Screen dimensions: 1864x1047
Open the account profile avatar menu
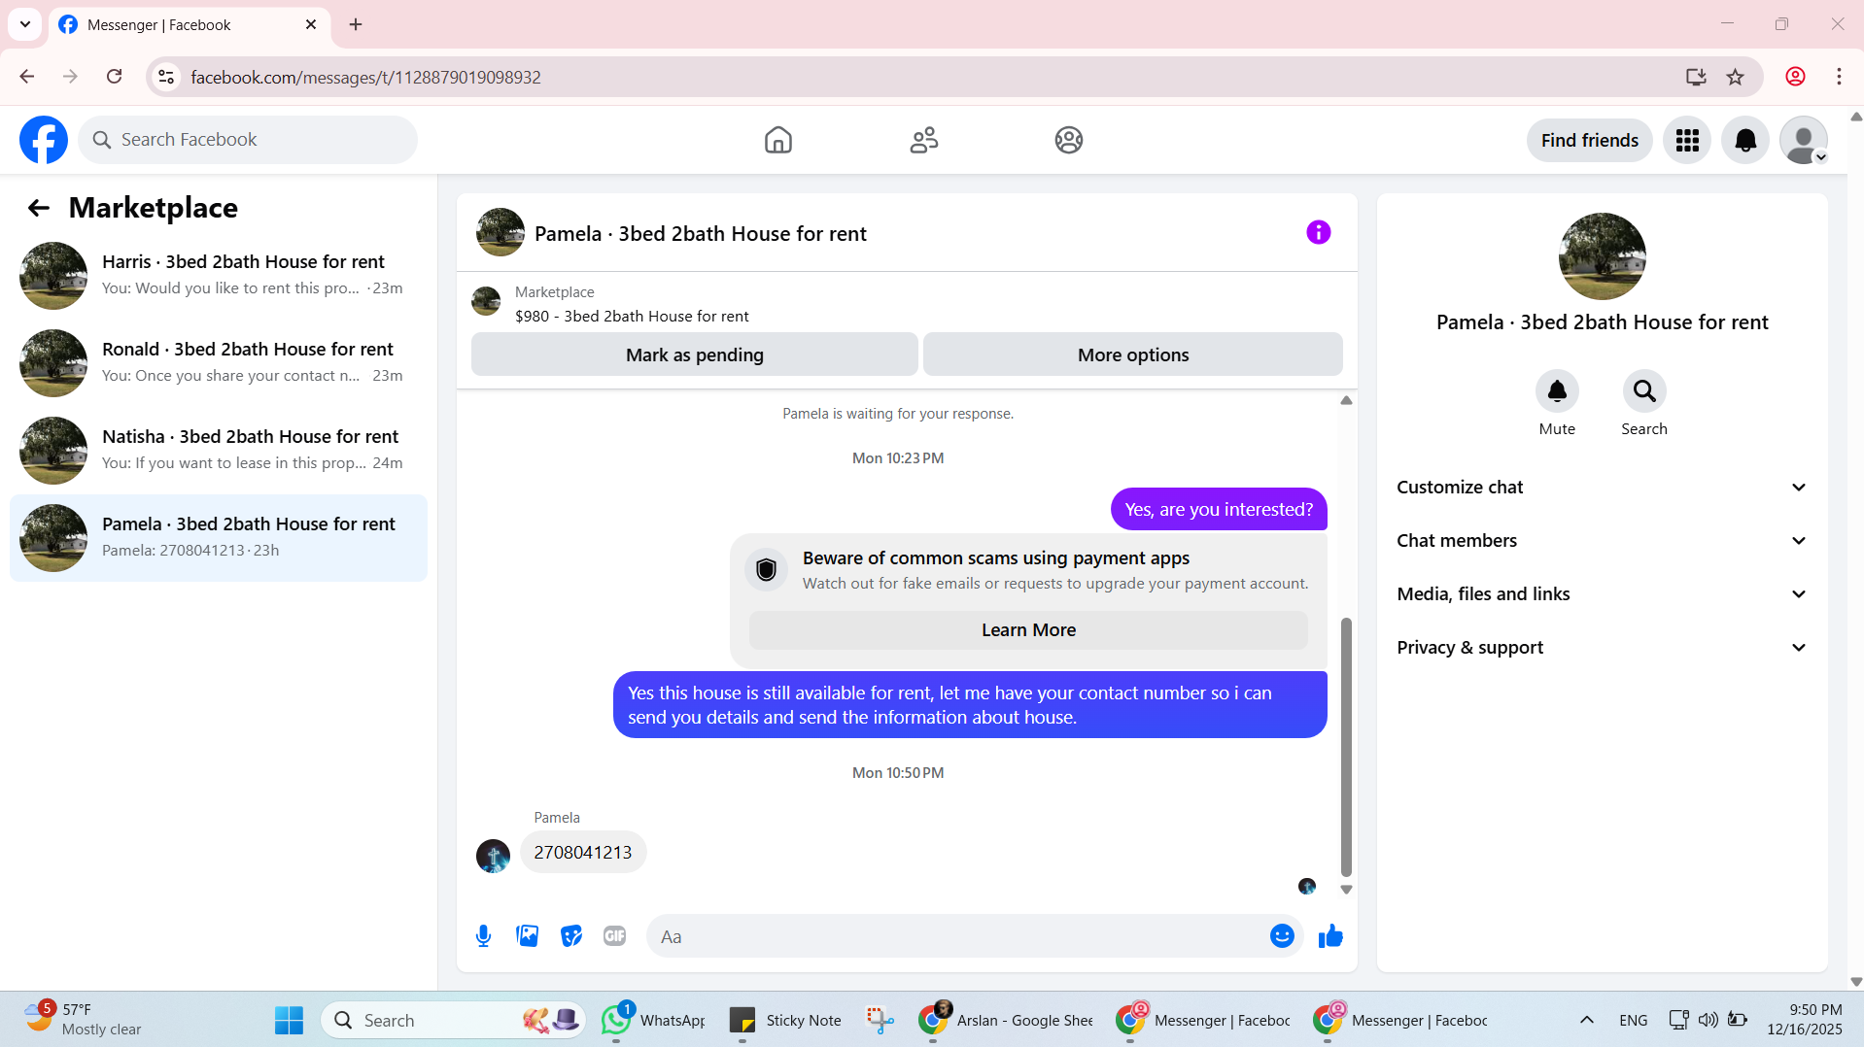pos(1804,141)
